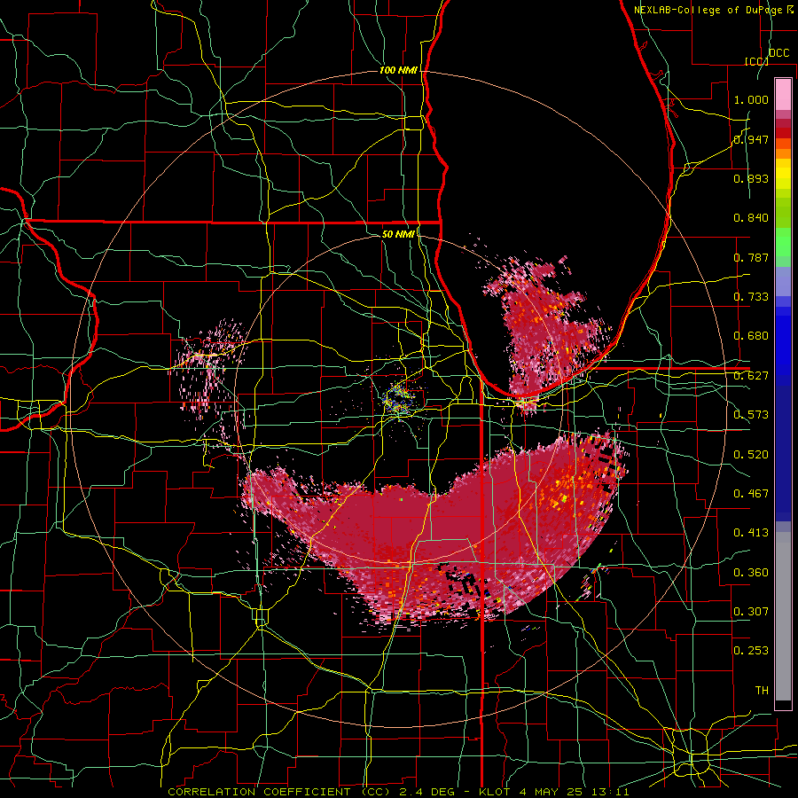Select the DCC label above the color scale
Viewport: 798px width, 798px height.
[x=779, y=53]
